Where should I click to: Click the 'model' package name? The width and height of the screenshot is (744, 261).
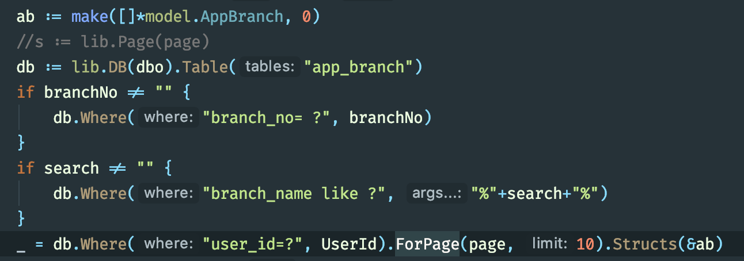168,17
